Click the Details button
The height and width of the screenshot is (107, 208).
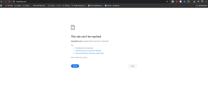(x=132, y=66)
